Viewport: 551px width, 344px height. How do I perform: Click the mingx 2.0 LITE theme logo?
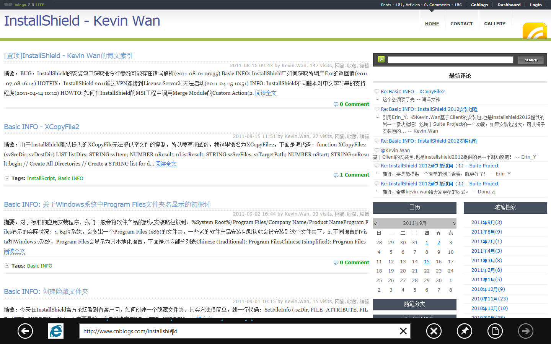click(24, 5)
